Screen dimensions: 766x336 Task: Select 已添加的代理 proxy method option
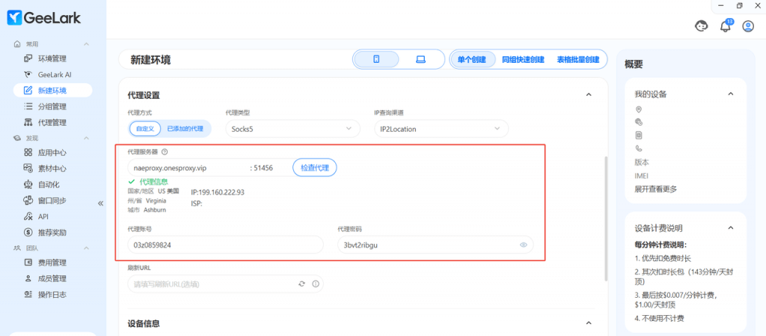point(185,129)
